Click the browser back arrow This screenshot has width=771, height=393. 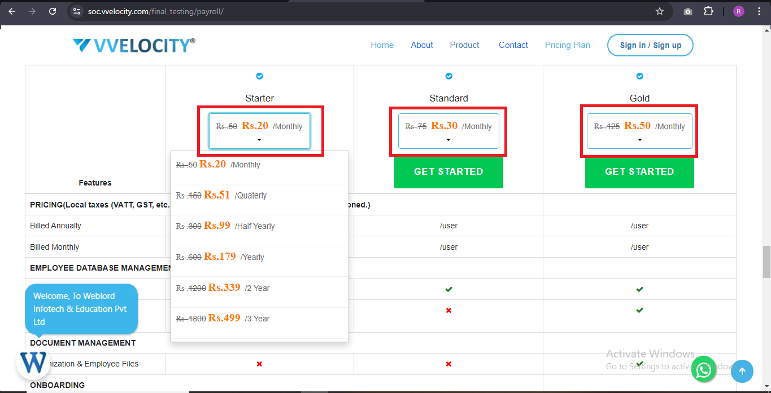pos(12,11)
